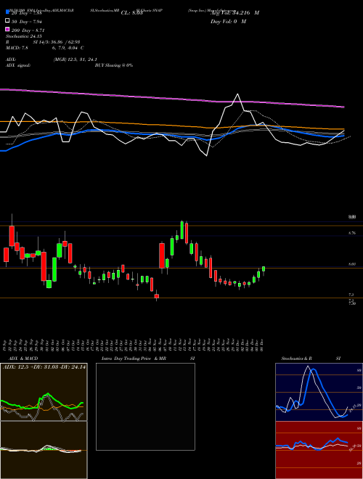This screenshot has height=479, width=363.
Task: Click the 8.03 price axis label
Action: (352, 264)
